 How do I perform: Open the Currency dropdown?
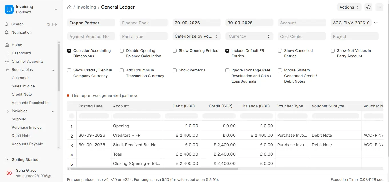[249, 36]
